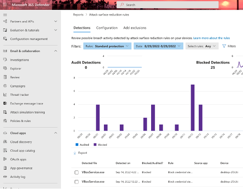Viewport: 243px width, 189px height.
Task: Click the Activity log icon
Action: (5, 177)
